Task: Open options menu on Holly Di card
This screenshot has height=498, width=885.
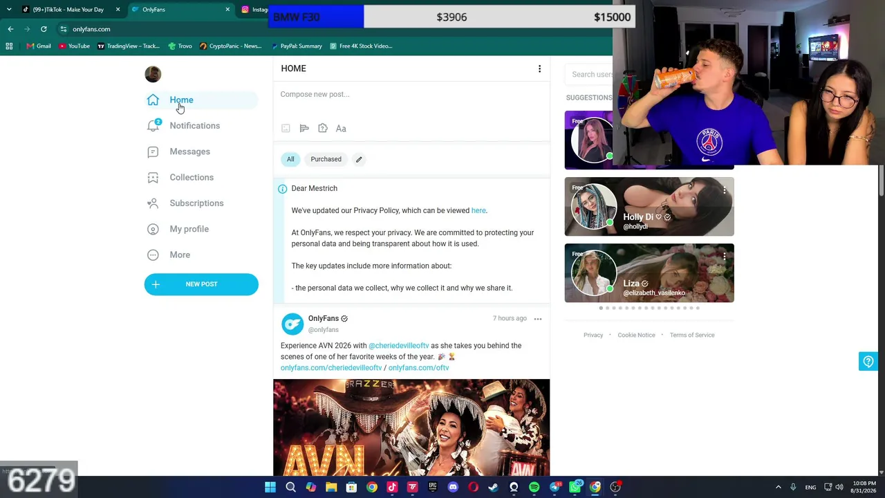Action: tap(725, 190)
